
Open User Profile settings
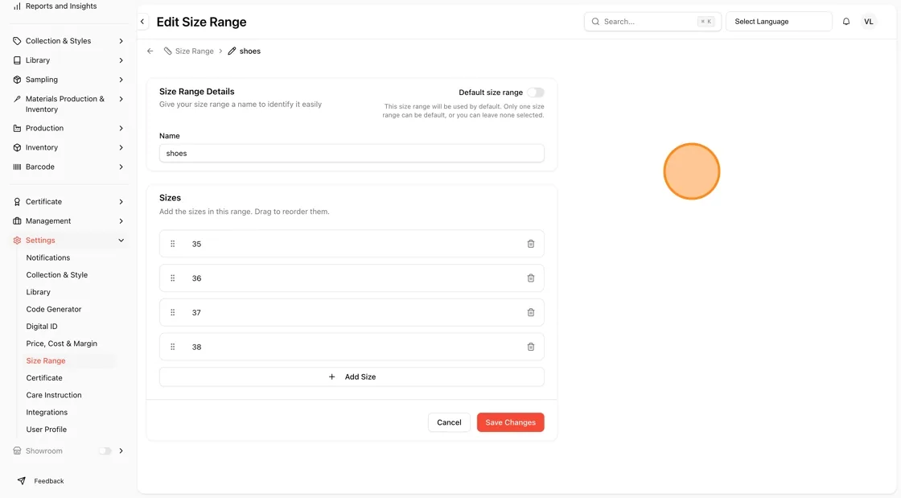(x=46, y=430)
